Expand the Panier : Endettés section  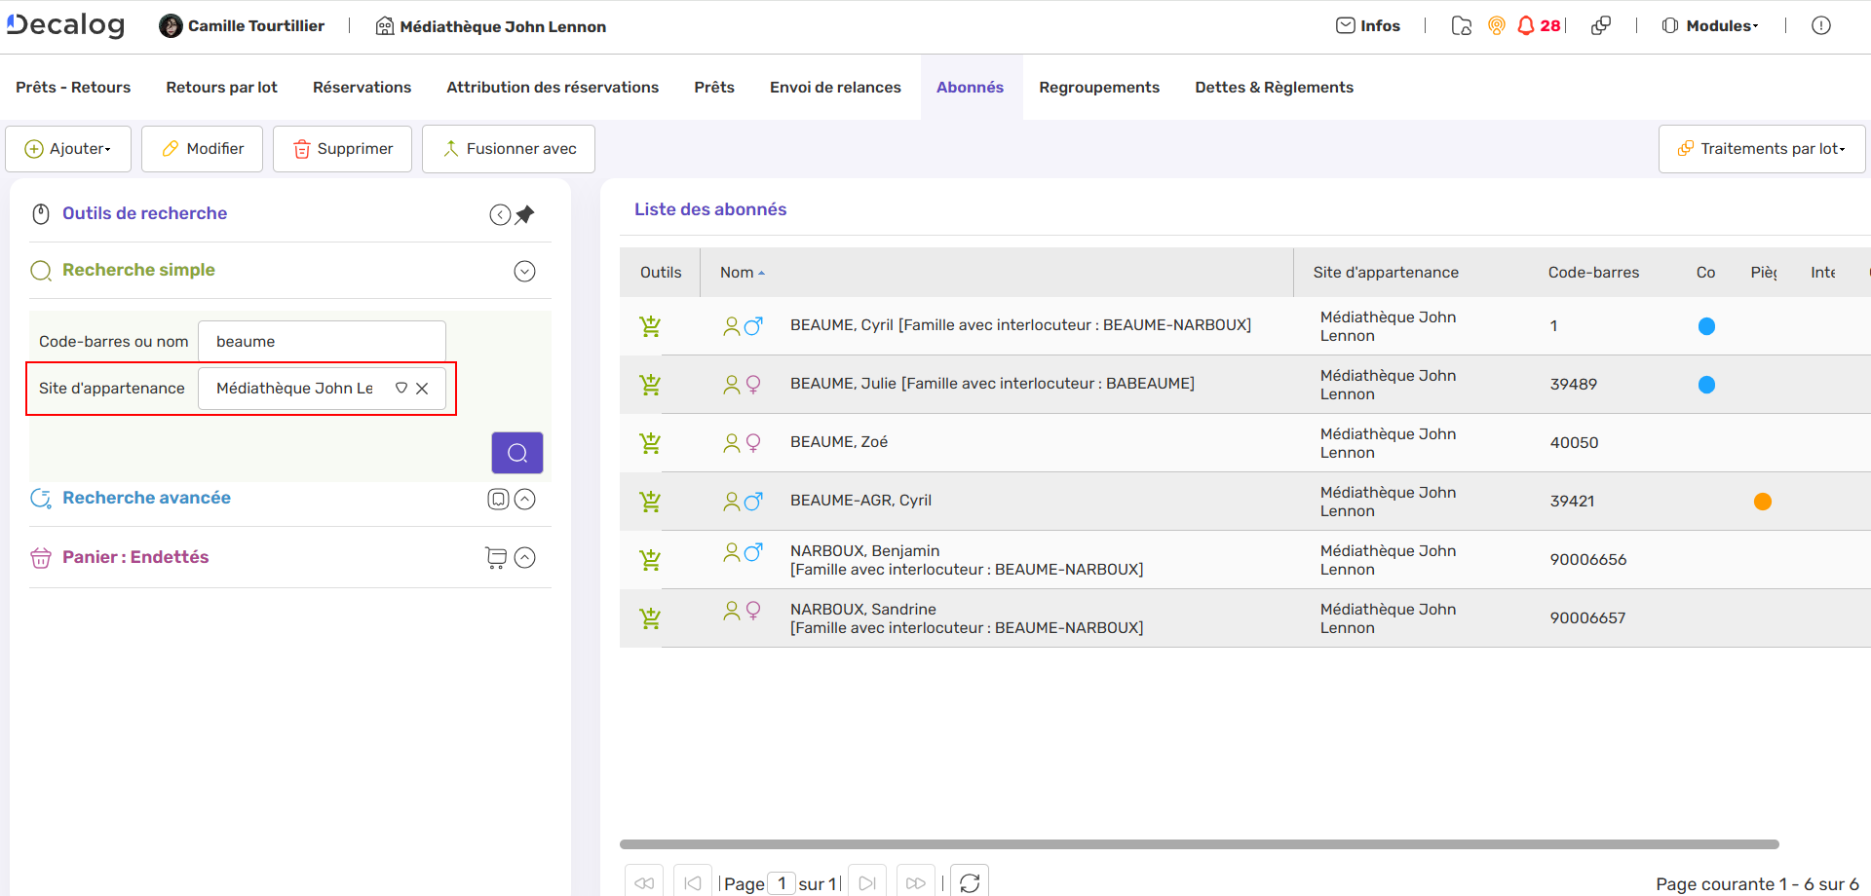[x=524, y=557]
